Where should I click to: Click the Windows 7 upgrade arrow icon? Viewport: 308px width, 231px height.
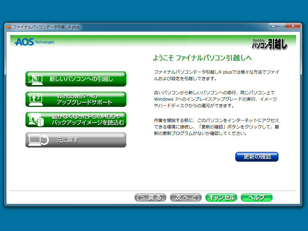[36, 99]
